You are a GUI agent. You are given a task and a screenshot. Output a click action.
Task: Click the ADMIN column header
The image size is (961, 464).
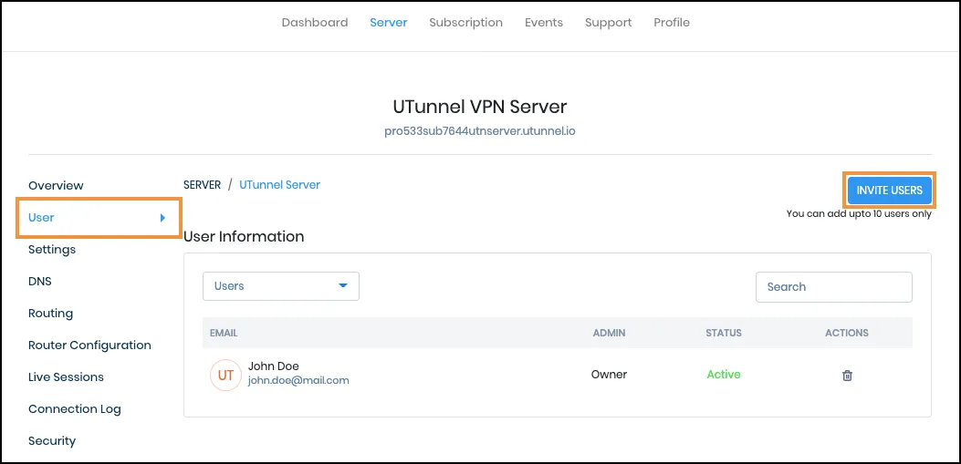pos(609,333)
